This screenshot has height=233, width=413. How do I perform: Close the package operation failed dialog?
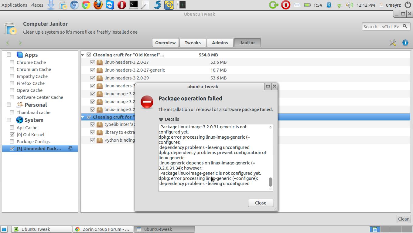click(260, 203)
